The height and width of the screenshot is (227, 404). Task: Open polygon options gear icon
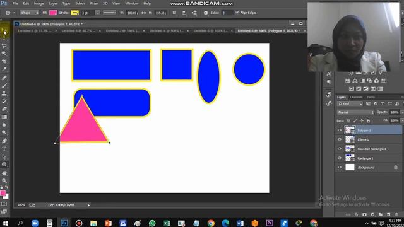[206, 13]
